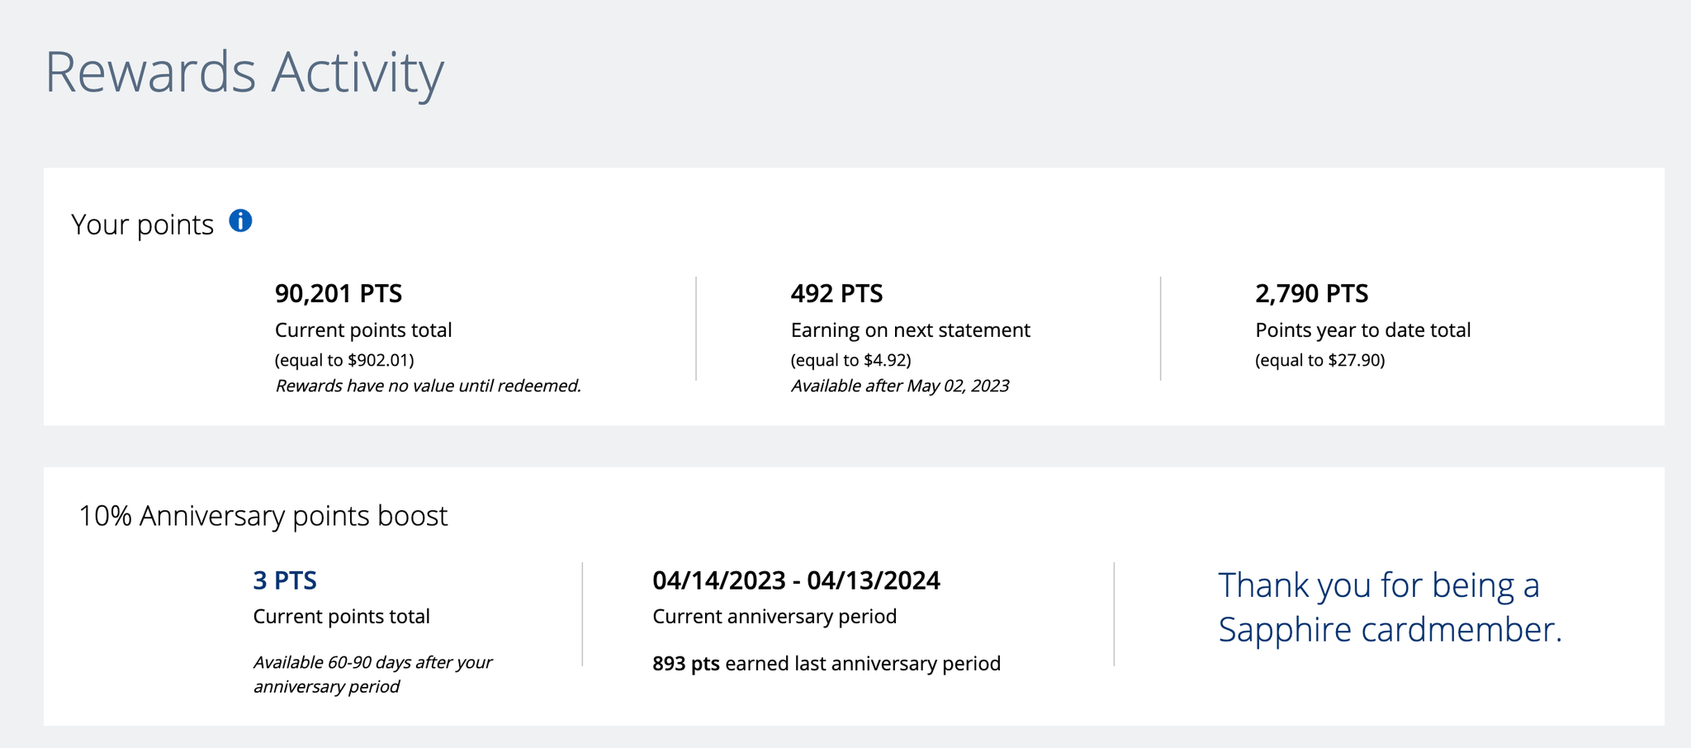
Task: Click the Current anniversary period label
Action: 774,616
